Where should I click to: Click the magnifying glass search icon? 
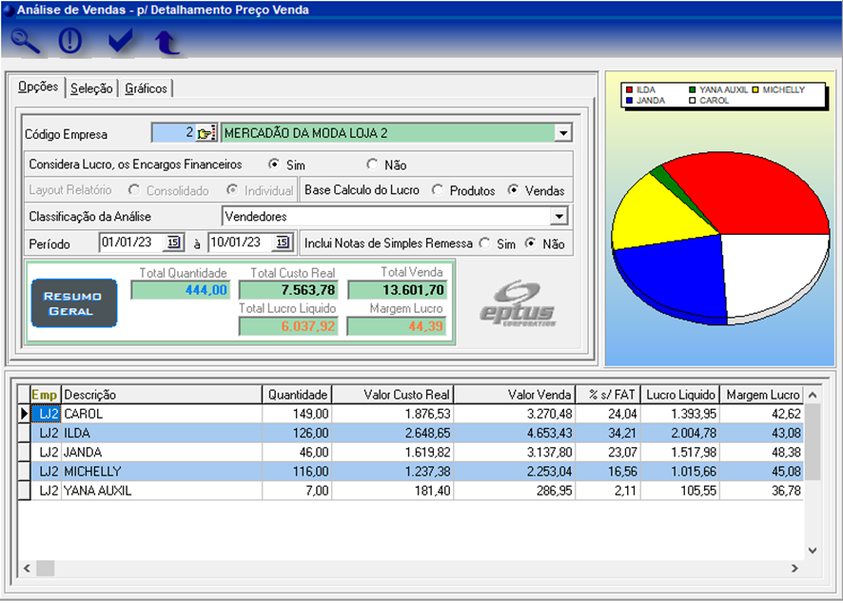(26, 42)
